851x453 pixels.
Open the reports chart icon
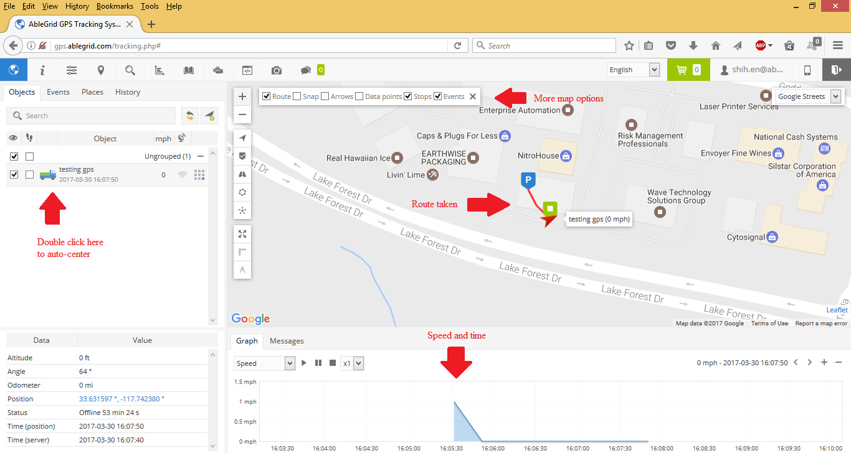tap(159, 70)
